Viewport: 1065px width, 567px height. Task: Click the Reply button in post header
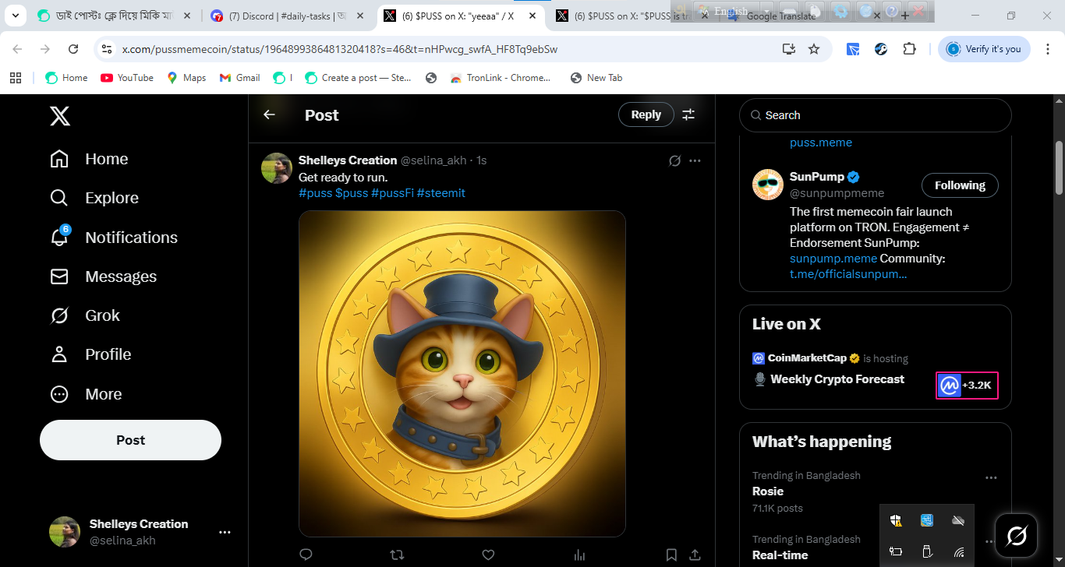646,114
